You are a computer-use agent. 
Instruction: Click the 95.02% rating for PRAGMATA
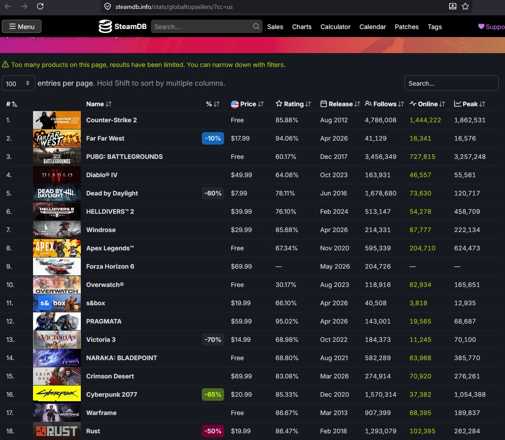(x=287, y=321)
